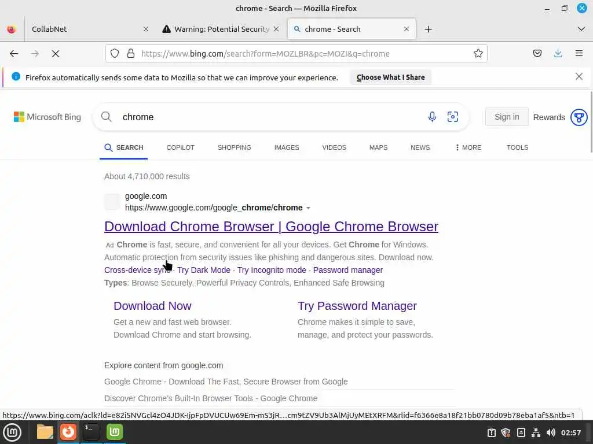The height and width of the screenshot is (444, 593).
Task: Open the tracking protection shield icon
Action: pyautogui.click(x=115, y=54)
